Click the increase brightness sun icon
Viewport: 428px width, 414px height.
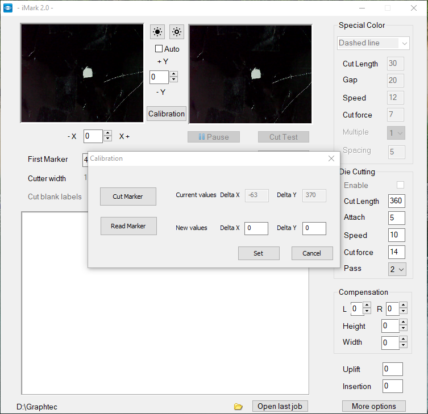pos(157,32)
